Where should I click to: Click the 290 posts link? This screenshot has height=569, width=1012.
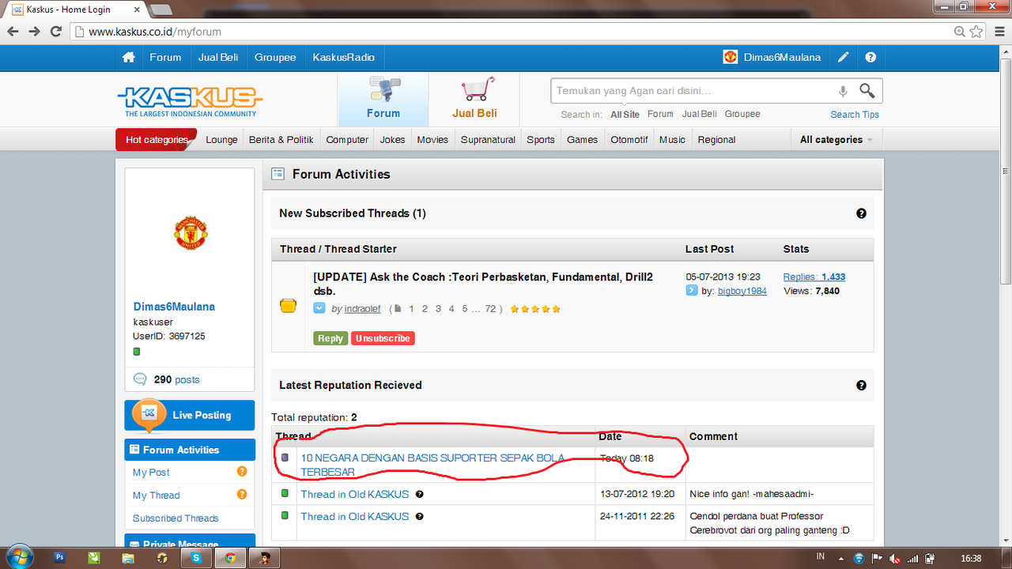pyautogui.click(x=176, y=379)
